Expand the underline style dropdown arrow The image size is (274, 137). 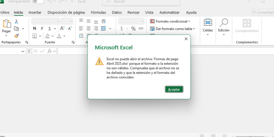tap(55, 29)
